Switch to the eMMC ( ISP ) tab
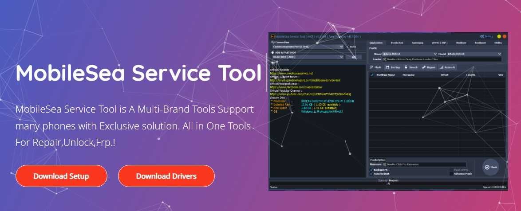The height and width of the screenshot is (211, 521). click(x=439, y=43)
